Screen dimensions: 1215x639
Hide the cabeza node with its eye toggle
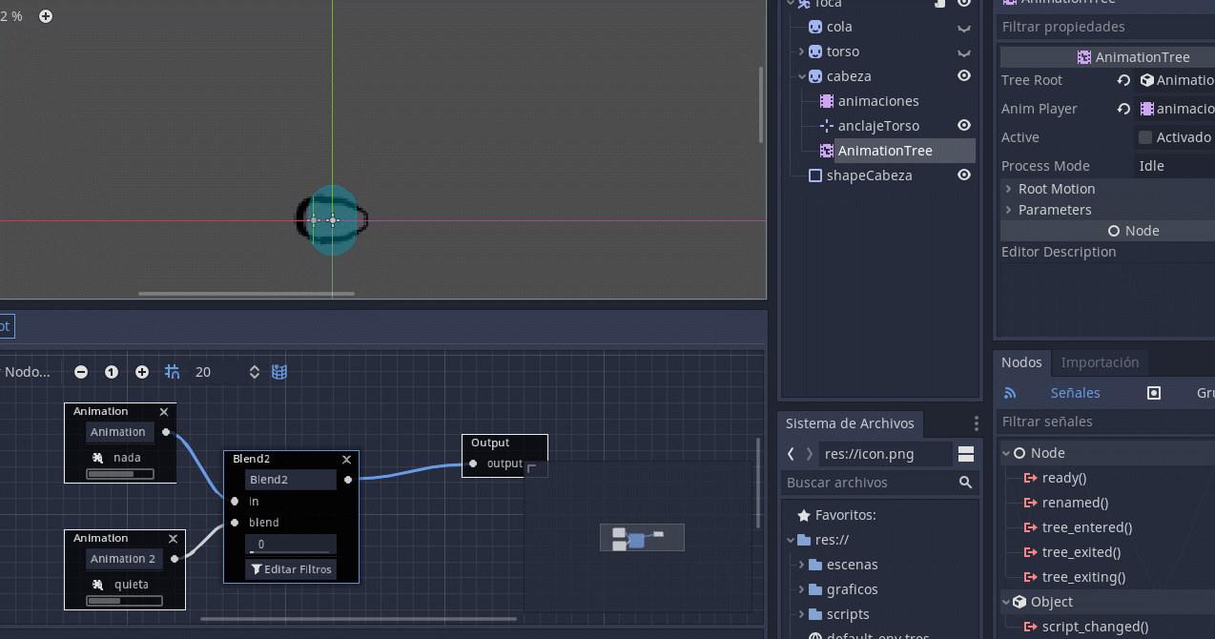click(x=963, y=75)
